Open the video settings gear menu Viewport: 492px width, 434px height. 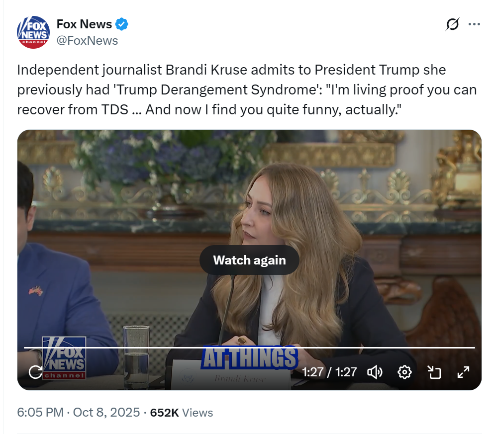click(x=405, y=372)
